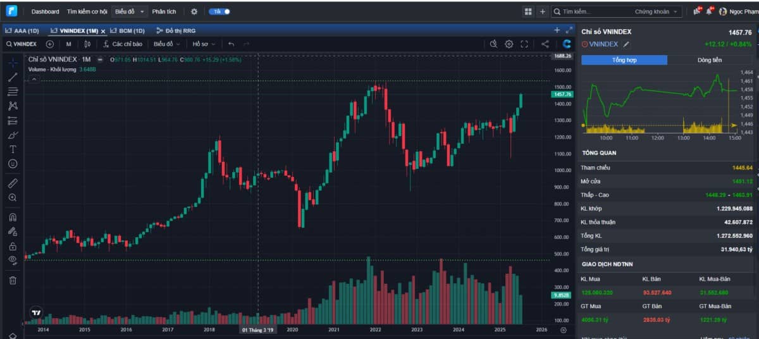
Task: Redo the chart action
Action: coord(247,44)
